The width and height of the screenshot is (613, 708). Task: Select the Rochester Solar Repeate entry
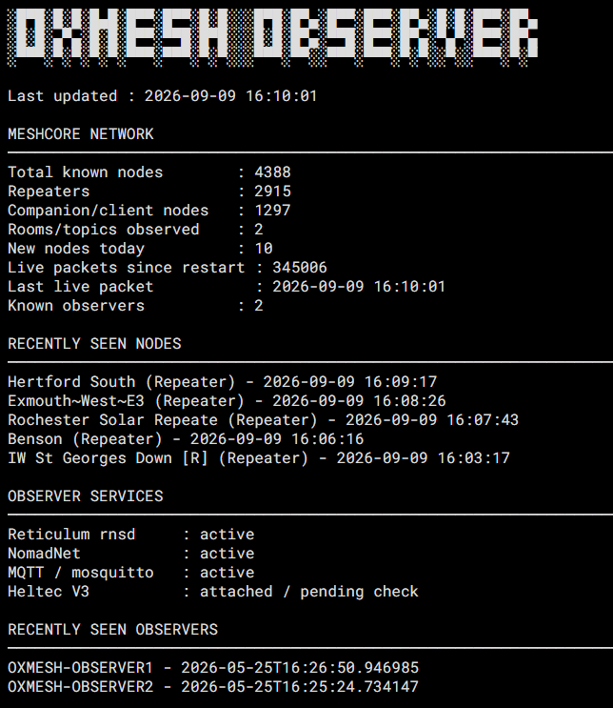[x=264, y=420]
